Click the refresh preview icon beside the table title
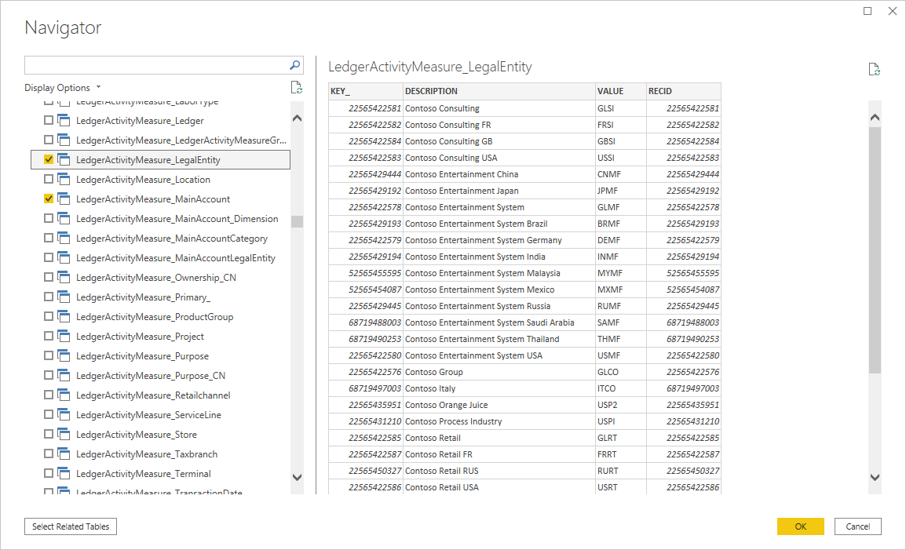906x550 pixels. [x=875, y=69]
